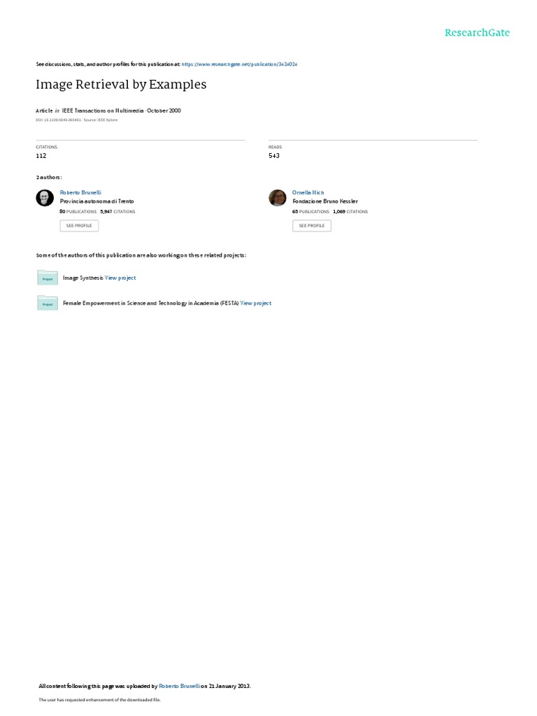The width and height of the screenshot is (537, 716).
Task: Click Fondazione Bruno Kessler affiliation
Action: pyautogui.click(x=325, y=201)
